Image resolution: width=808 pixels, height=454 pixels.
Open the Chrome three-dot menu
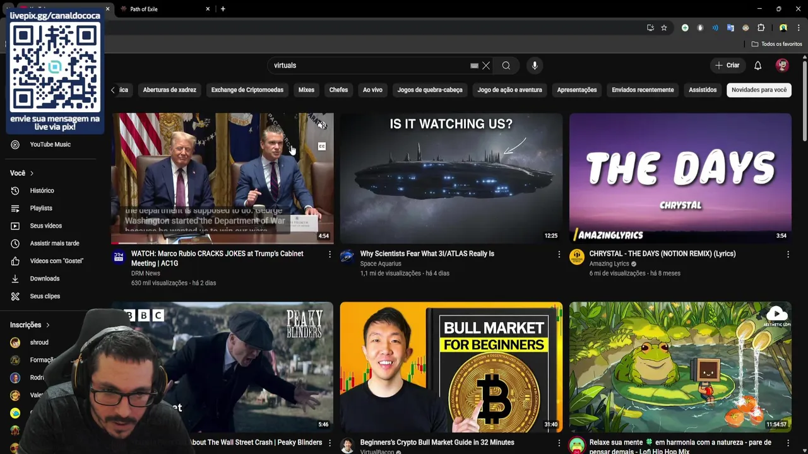798,28
